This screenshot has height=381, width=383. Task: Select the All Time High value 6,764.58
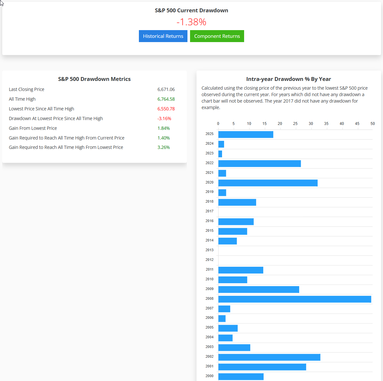point(166,99)
